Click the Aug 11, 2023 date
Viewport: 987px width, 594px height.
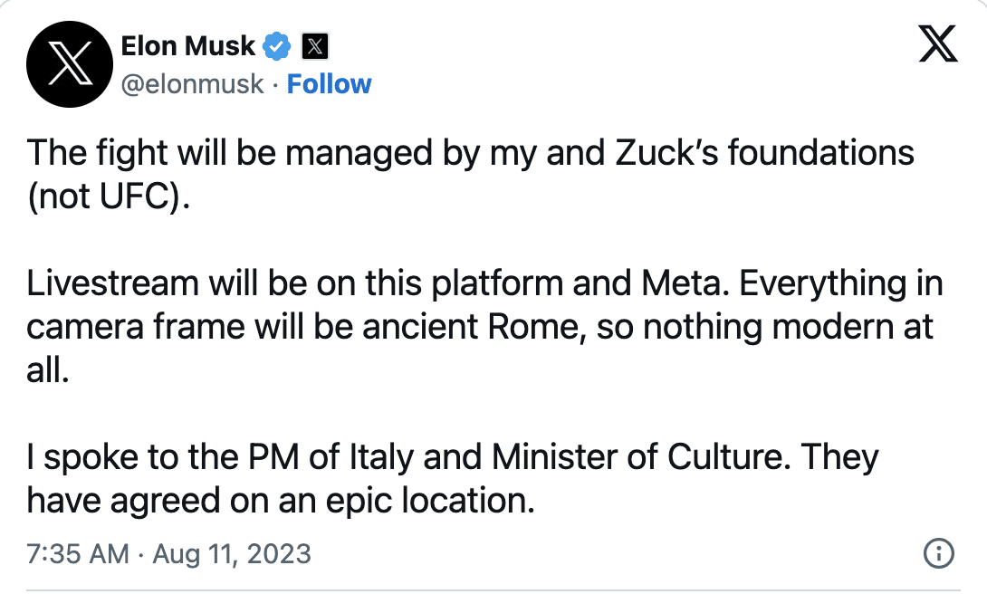pos(232,554)
